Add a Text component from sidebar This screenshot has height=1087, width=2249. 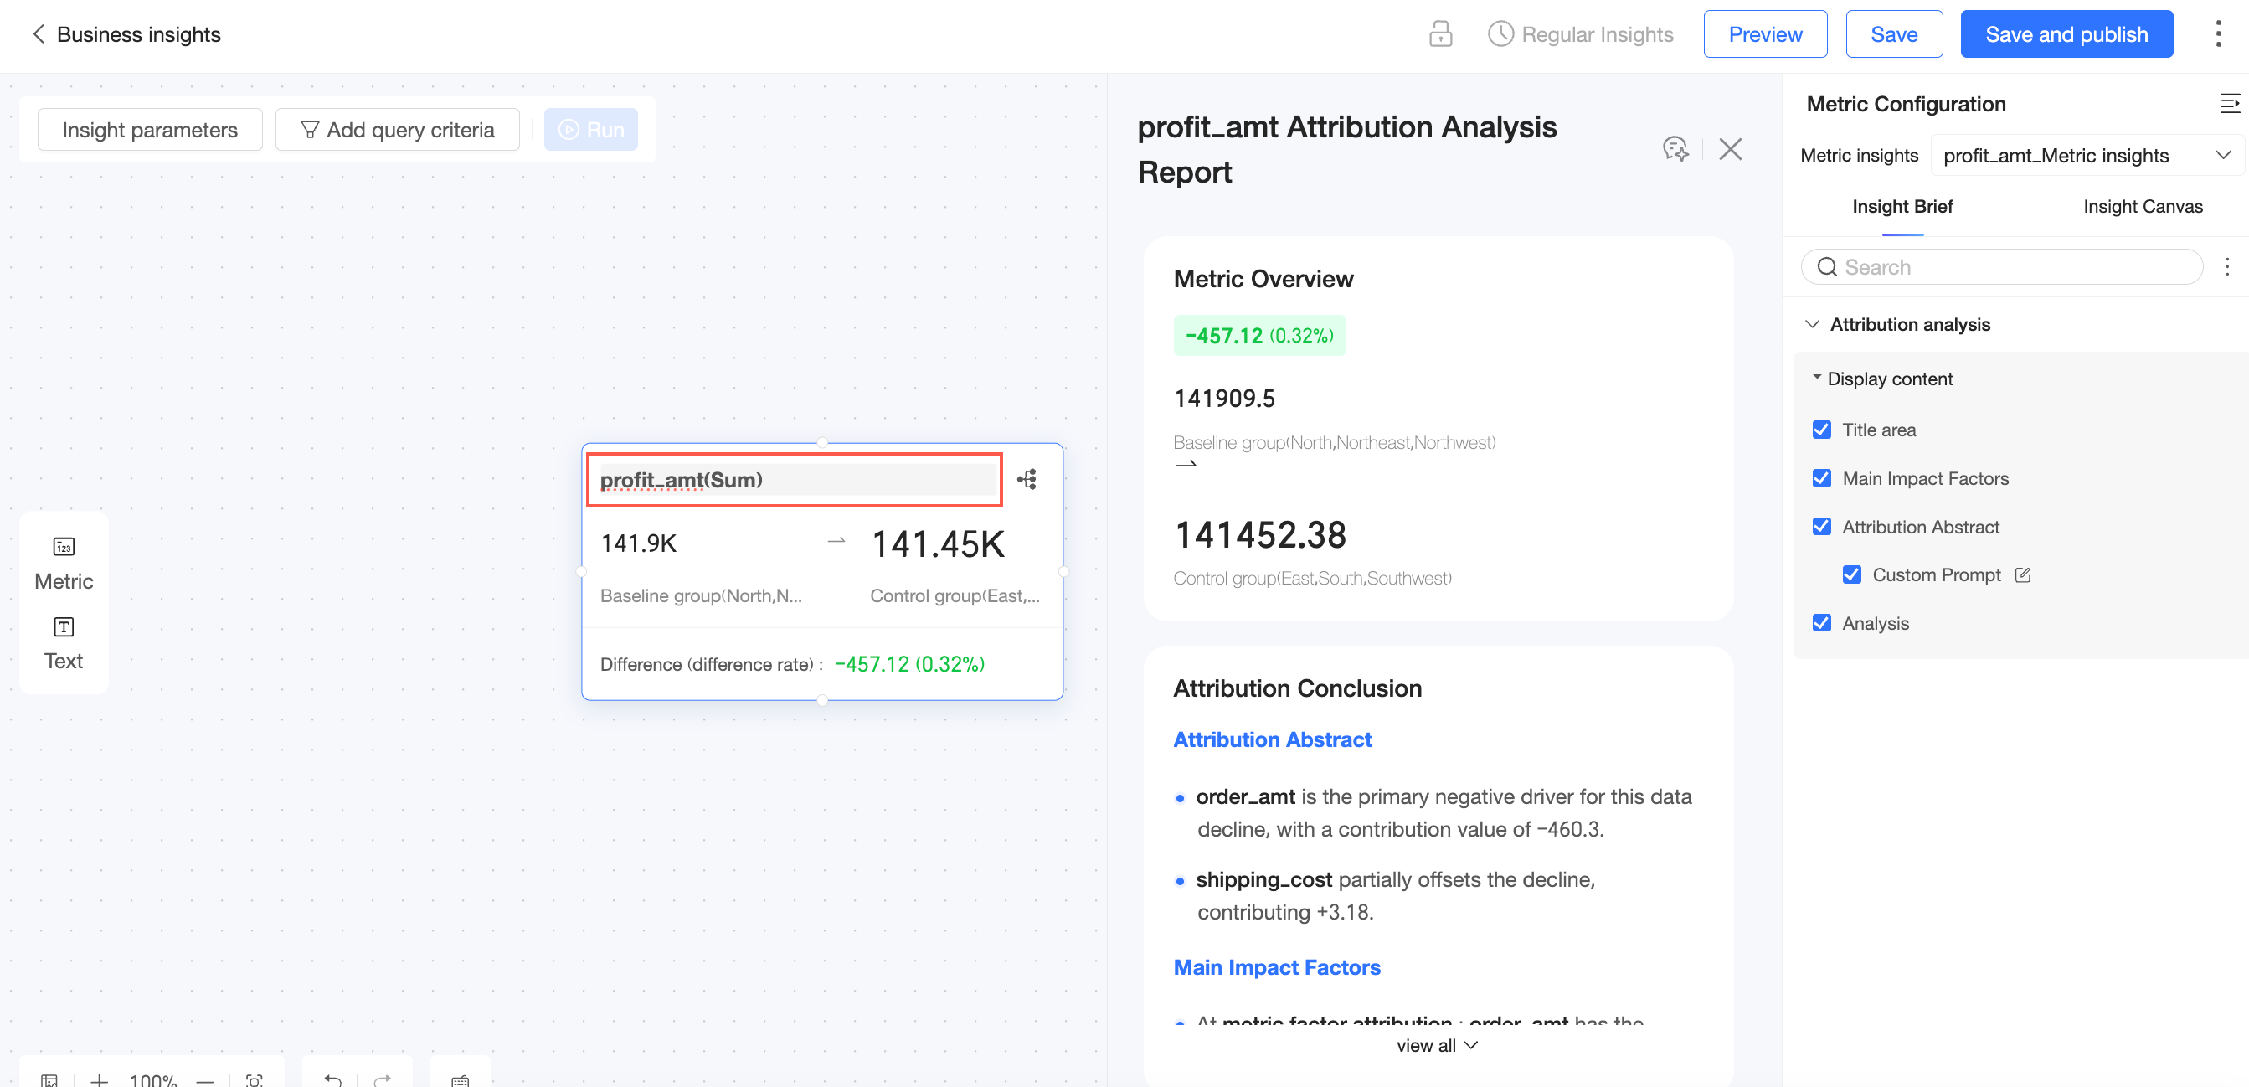tap(63, 642)
